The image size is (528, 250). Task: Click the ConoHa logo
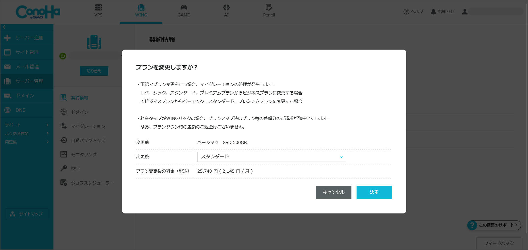click(x=38, y=12)
